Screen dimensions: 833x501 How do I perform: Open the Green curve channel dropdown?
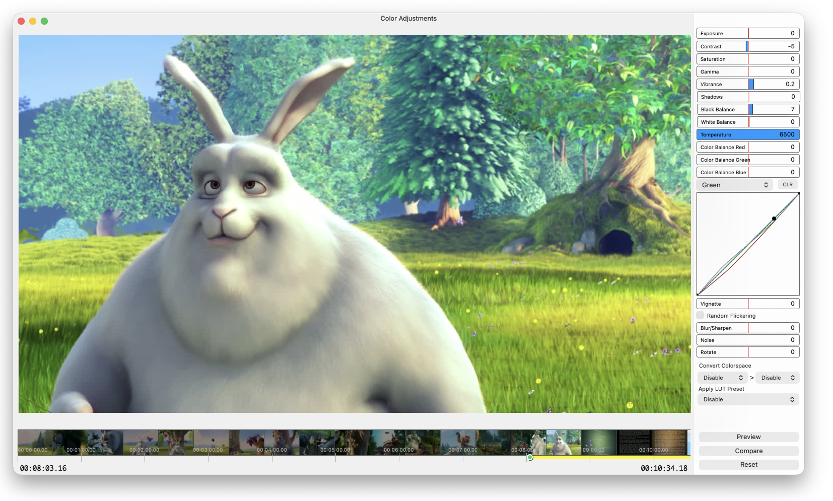tap(735, 185)
